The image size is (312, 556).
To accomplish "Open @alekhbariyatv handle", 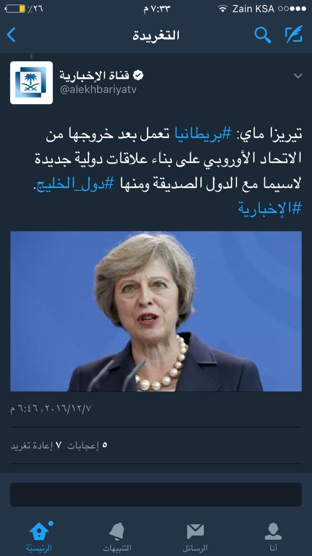I will coord(98,90).
